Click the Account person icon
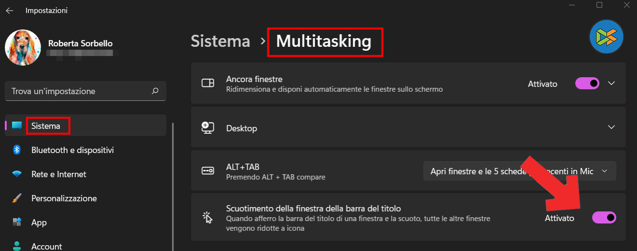This screenshot has width=637, height=251. 17,246
